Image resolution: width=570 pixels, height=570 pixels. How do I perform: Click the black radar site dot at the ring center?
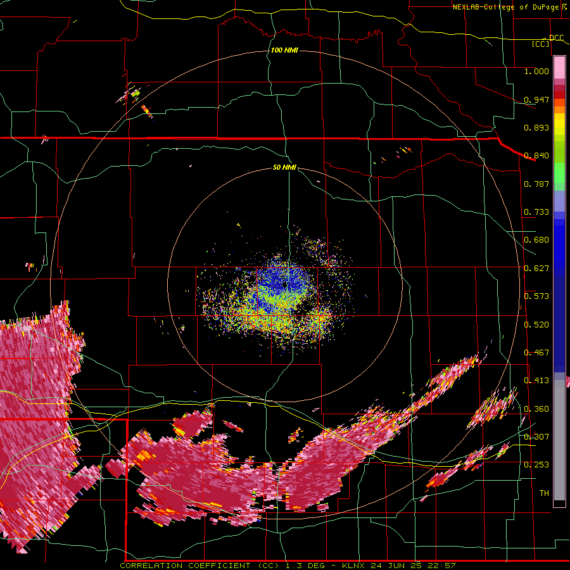284,285
